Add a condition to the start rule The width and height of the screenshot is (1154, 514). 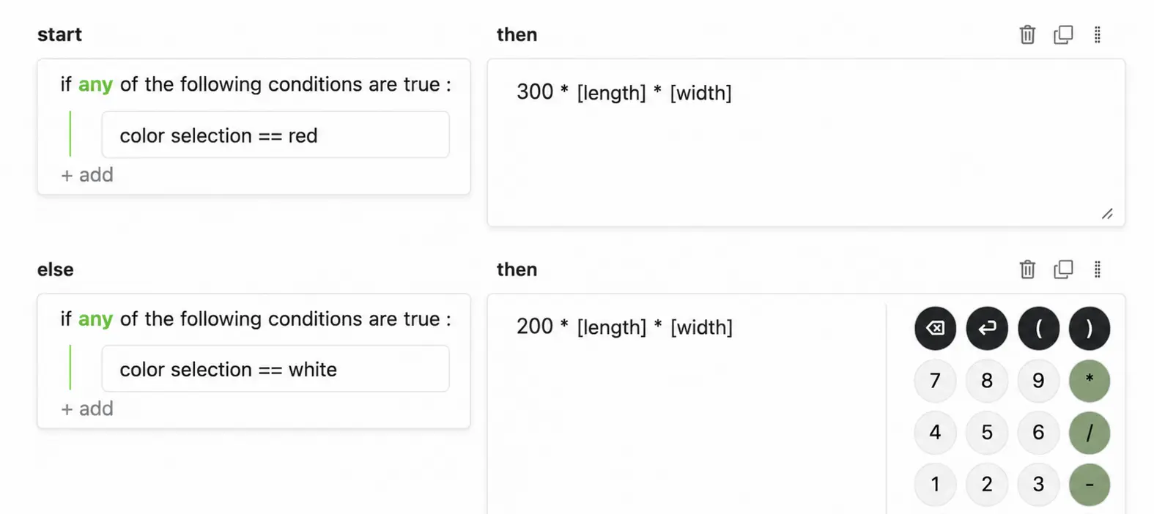[86, 175]
